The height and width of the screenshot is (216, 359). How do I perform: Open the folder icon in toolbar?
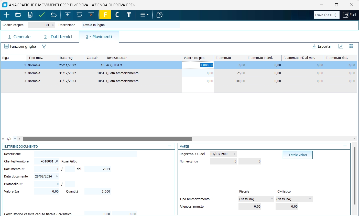18,15
